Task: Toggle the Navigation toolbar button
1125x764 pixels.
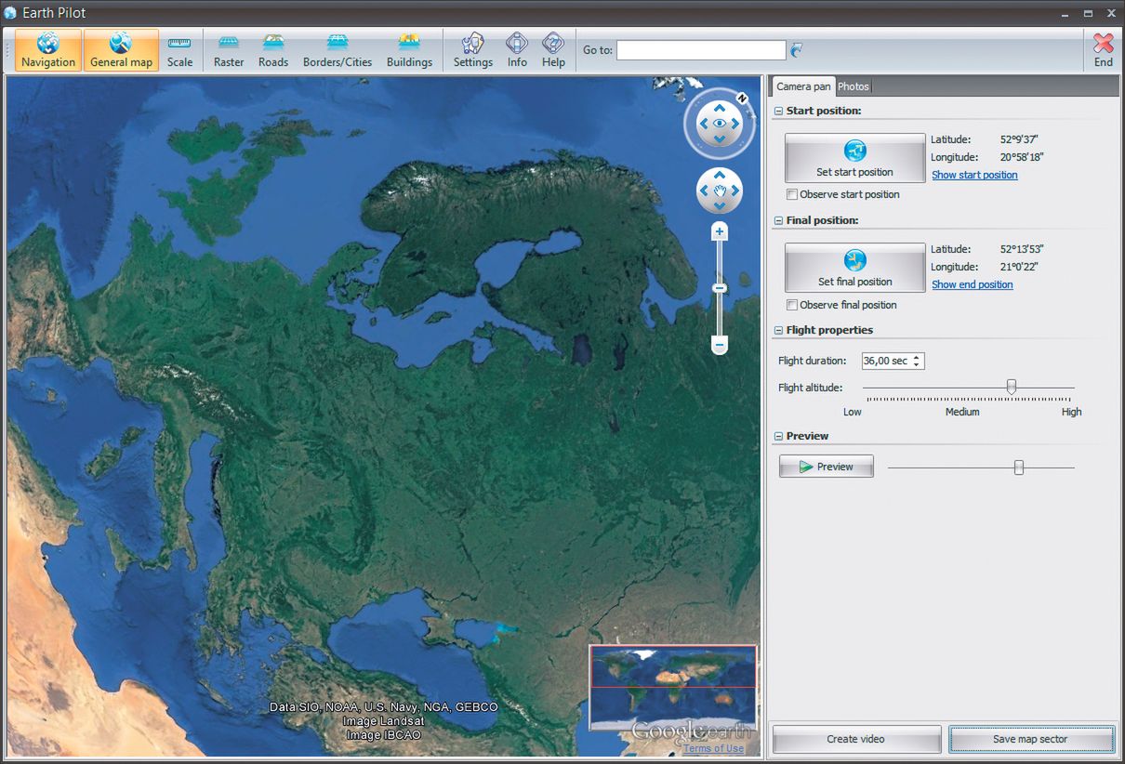Action: [x=48, y=50]
